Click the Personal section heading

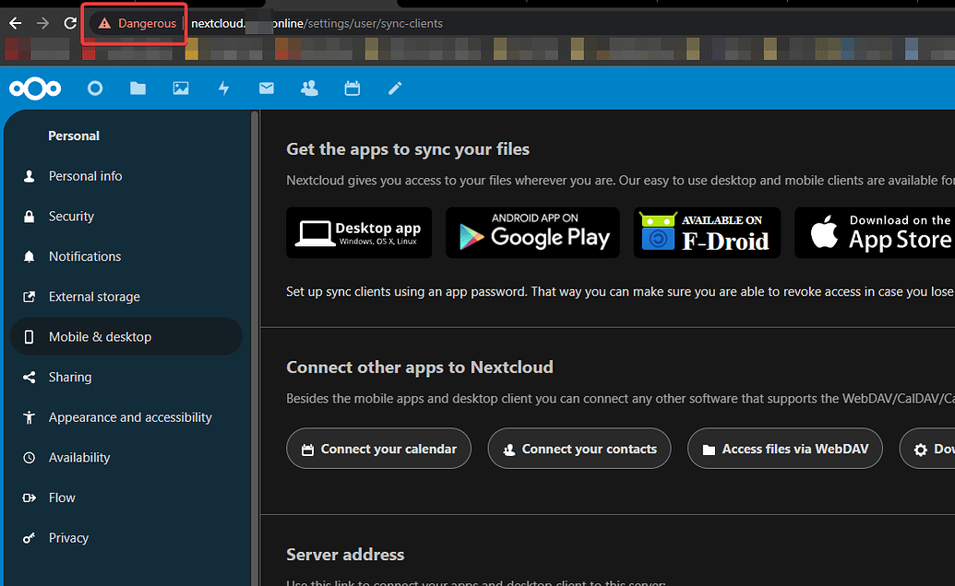74,136
